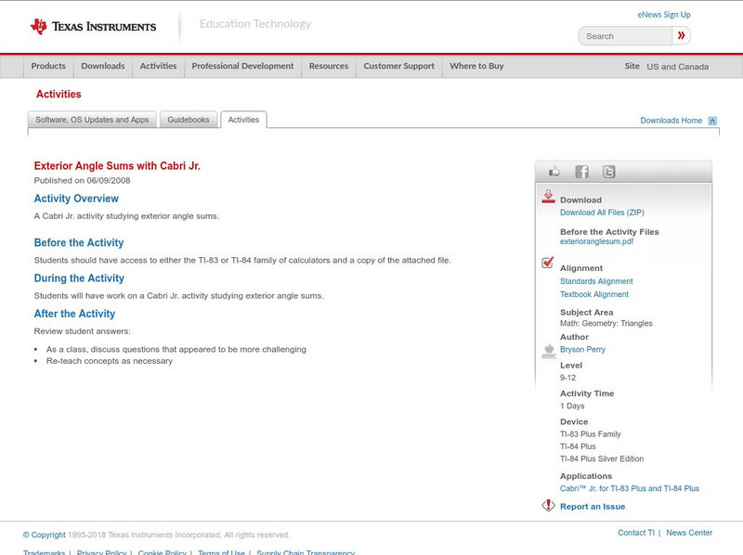Image resolution: width=743 pixels, height=555 pixels.
Task: Open the Professional Development menu
Action: coord(242,67)
